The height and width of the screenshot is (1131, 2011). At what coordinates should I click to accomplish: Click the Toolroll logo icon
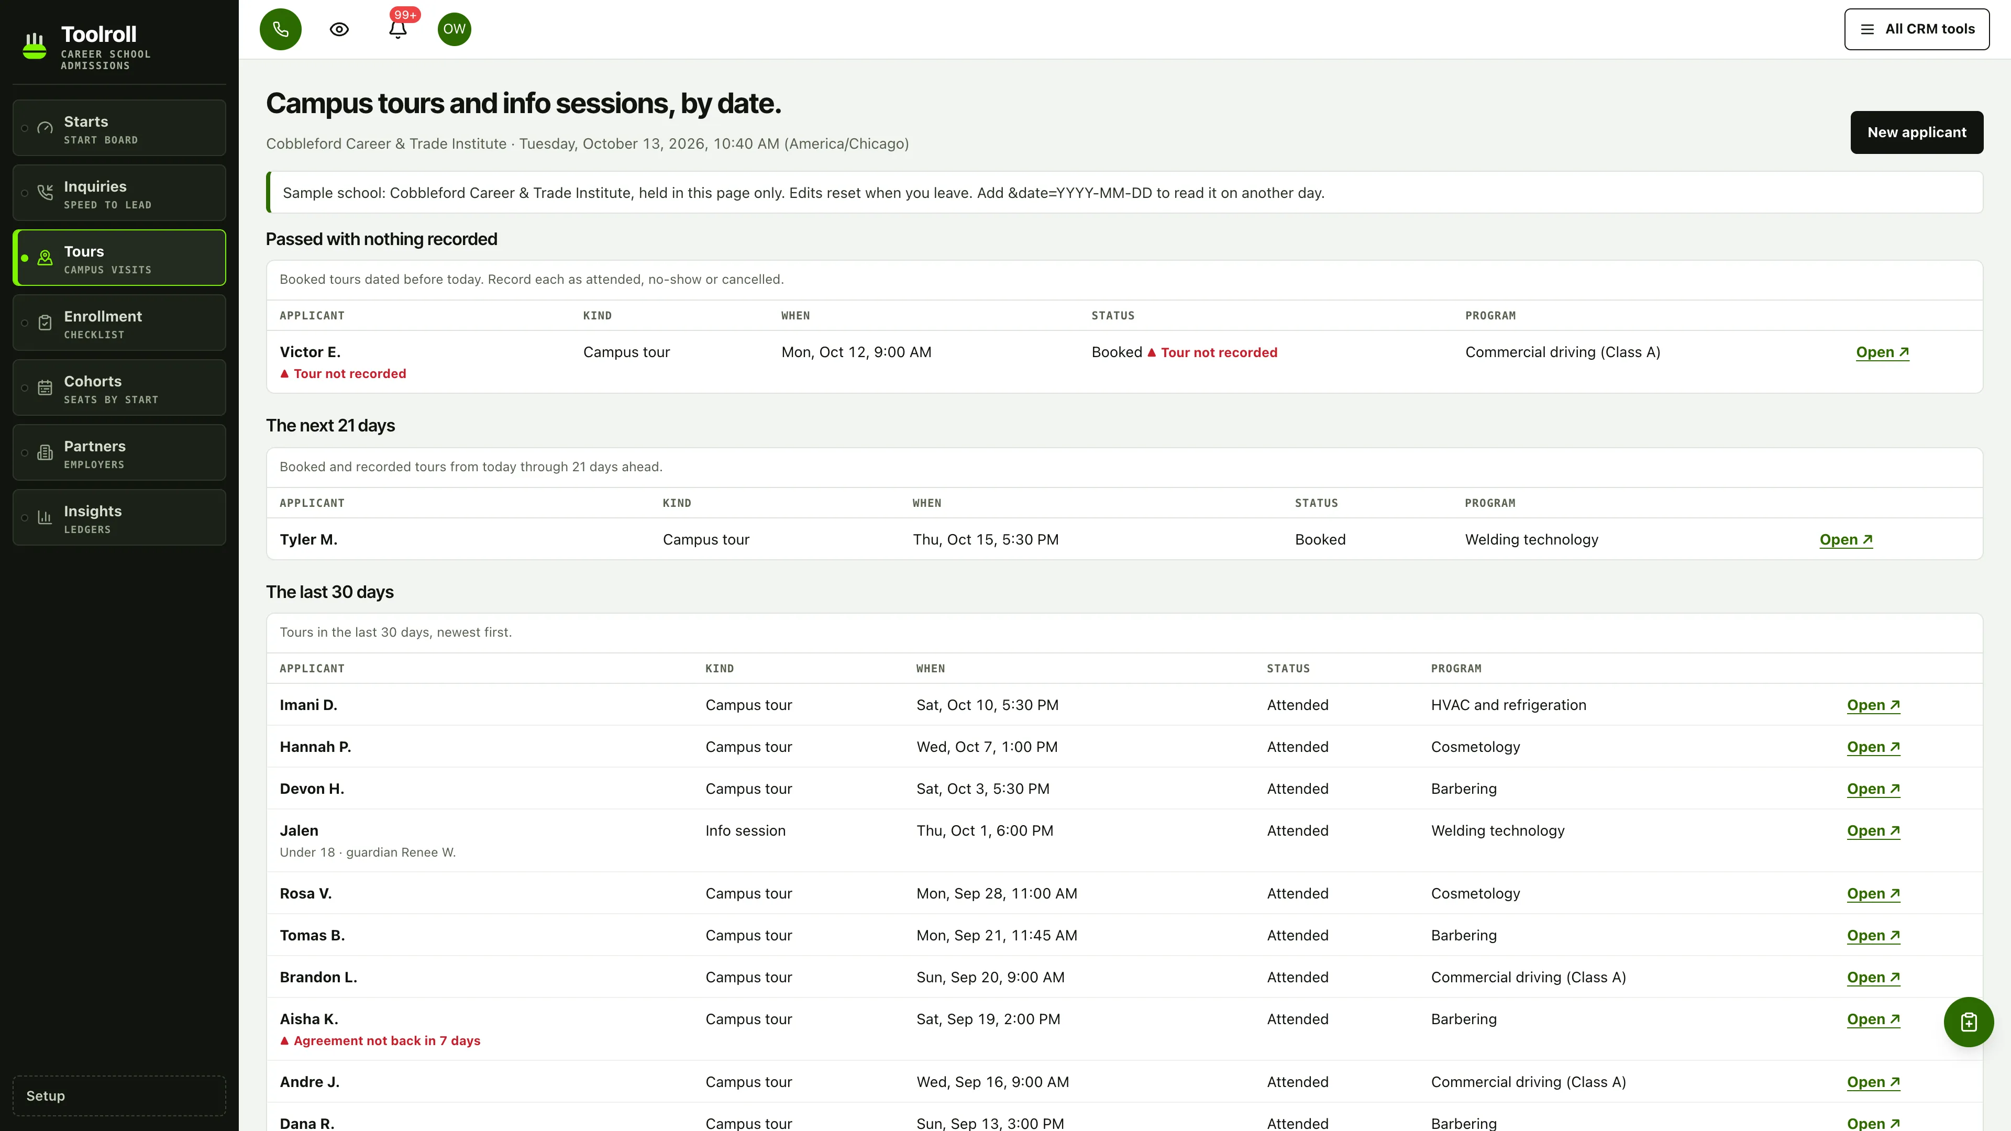(35, 46)
